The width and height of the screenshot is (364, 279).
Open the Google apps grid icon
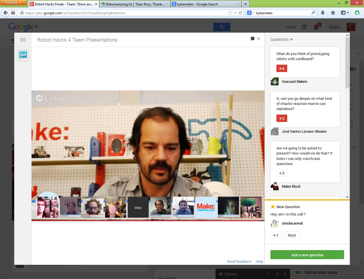pos(304,27)
